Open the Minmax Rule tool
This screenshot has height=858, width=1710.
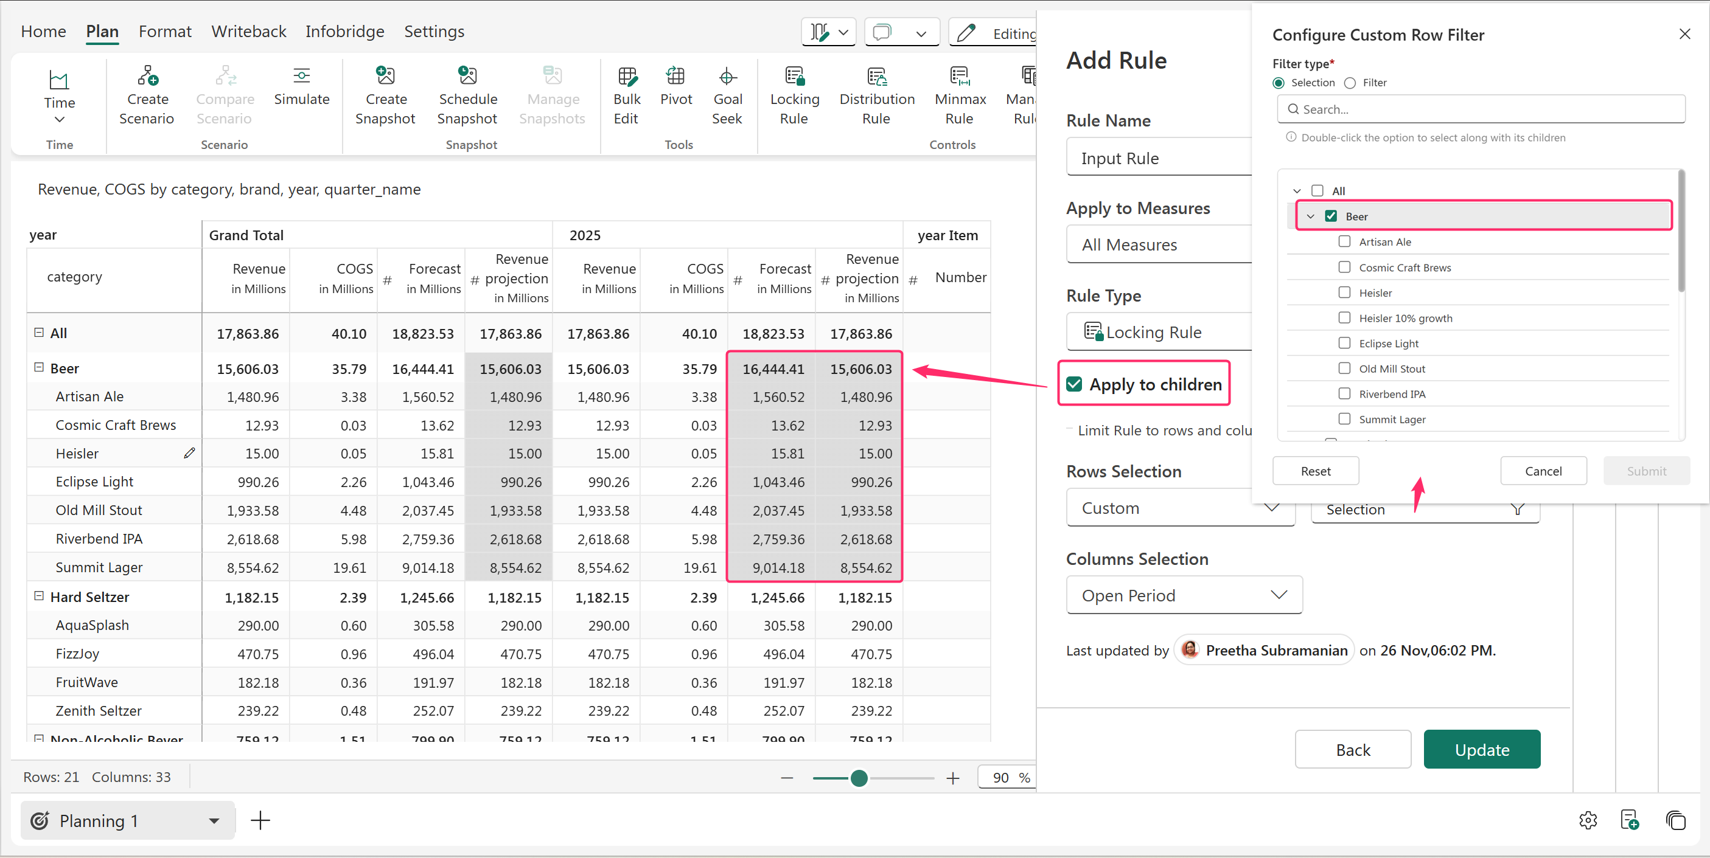959,76
